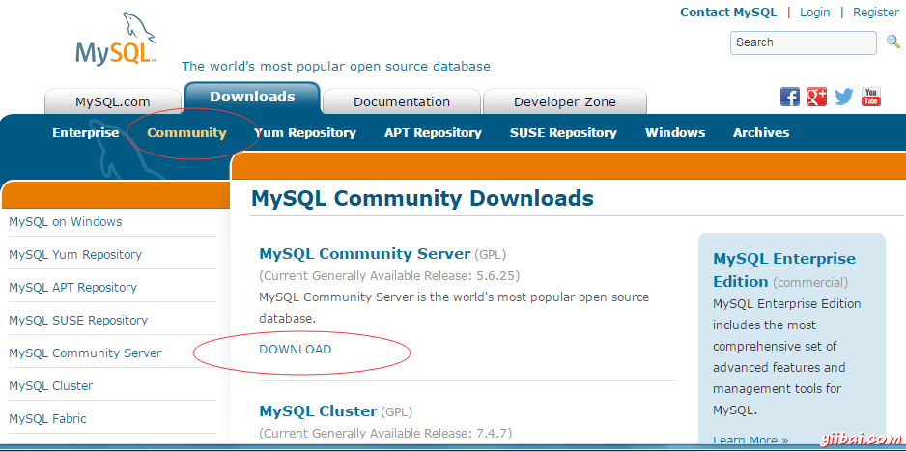Screen dimensions: 906x452
Task: Click the Register link
Action: coord(875,13)
